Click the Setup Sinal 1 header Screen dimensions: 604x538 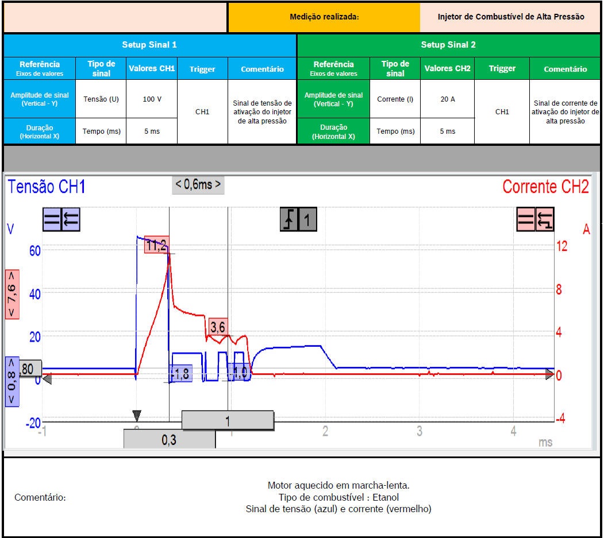click(x=149, y=45)
